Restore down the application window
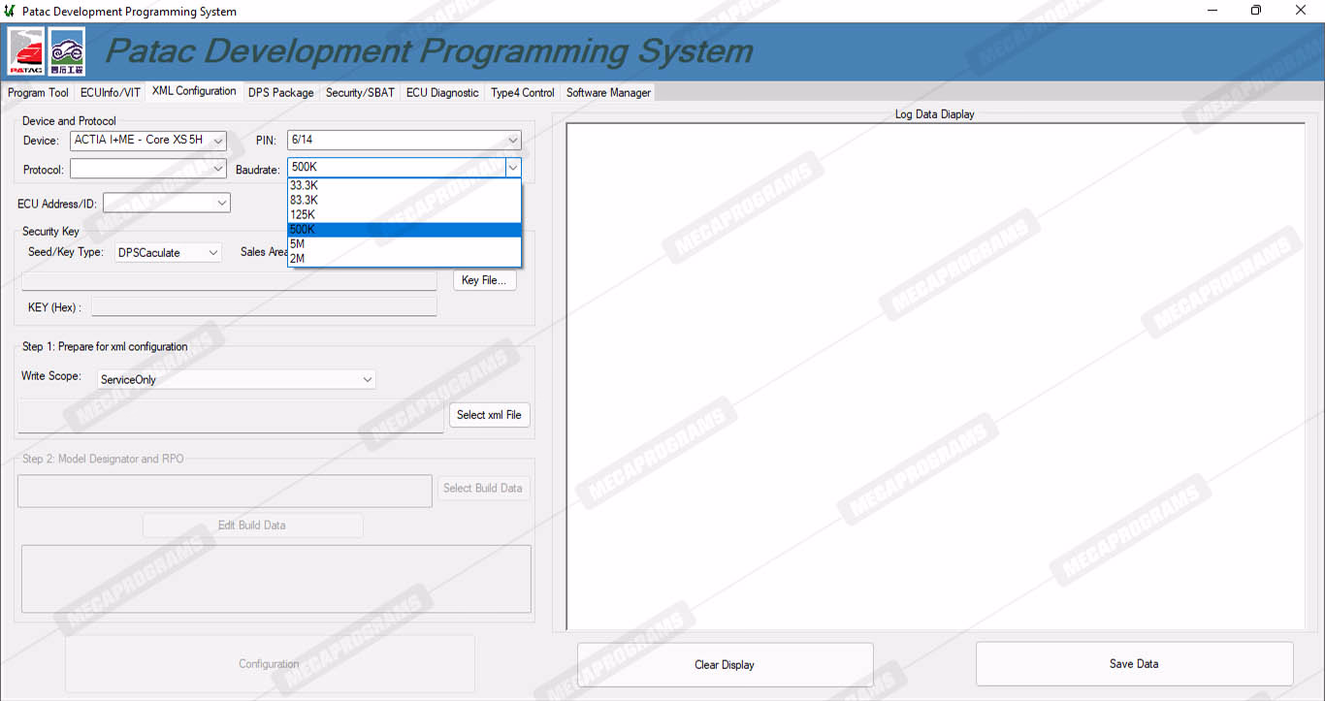Image resolution: width=1325 pixels, height=701 pixels. click(x=1257, y=11)
